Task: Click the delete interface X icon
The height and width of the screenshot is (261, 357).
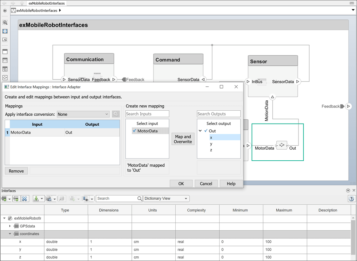Action: point(25,199)
